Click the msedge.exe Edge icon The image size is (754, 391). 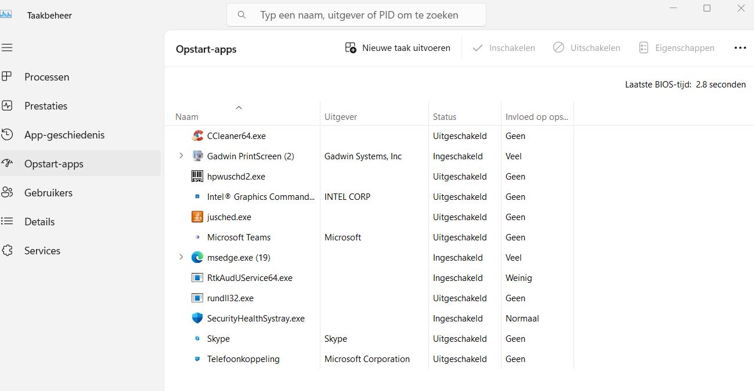(x=197, y=258)
